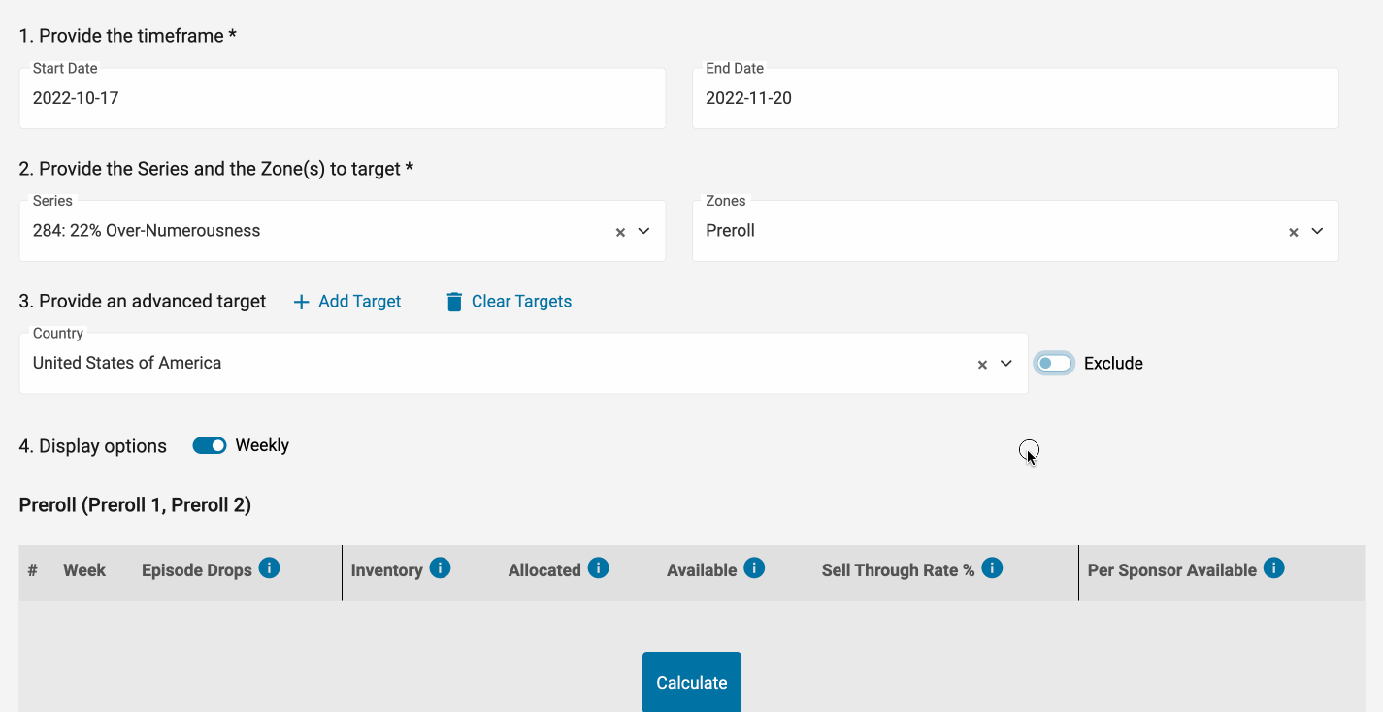Image resolution: width=1383 pixels, height=712 pixels.
Task: Open info icon for Sell Through Rate %
Action: [x=992, y=568]
